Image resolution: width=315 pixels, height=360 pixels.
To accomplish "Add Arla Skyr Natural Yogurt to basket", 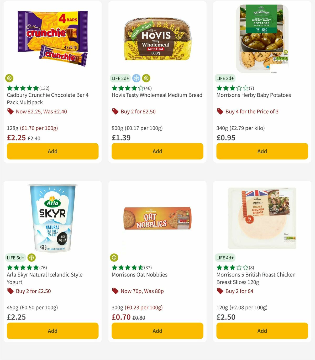I will pyautogui.click(x=52, y=331).
